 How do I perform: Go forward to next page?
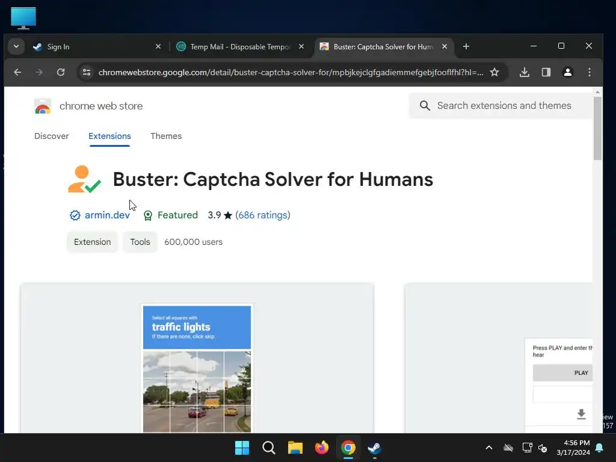point(39,72)
